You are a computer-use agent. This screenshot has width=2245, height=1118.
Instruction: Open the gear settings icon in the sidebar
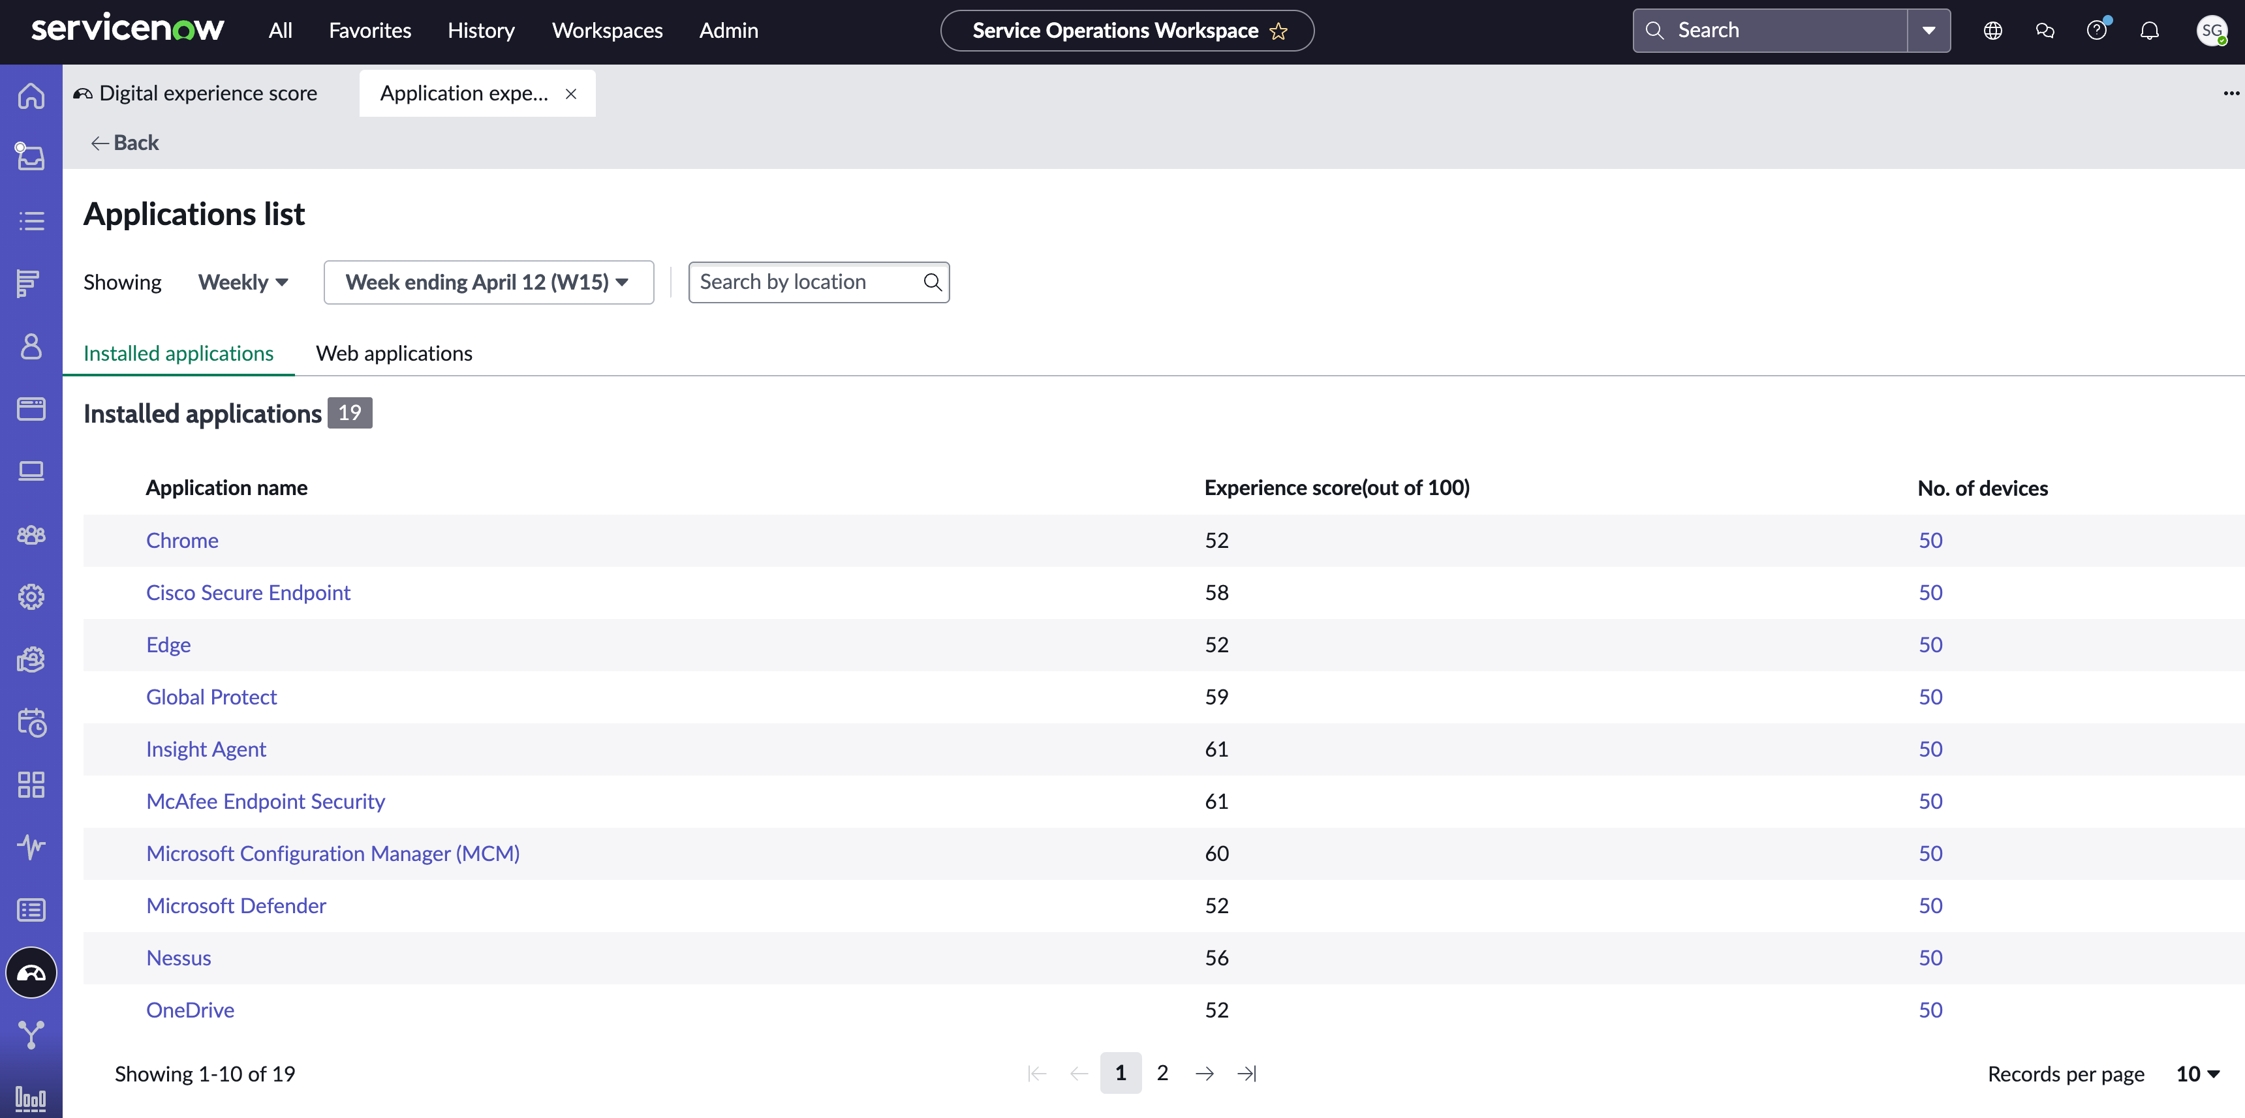(31, 596)
